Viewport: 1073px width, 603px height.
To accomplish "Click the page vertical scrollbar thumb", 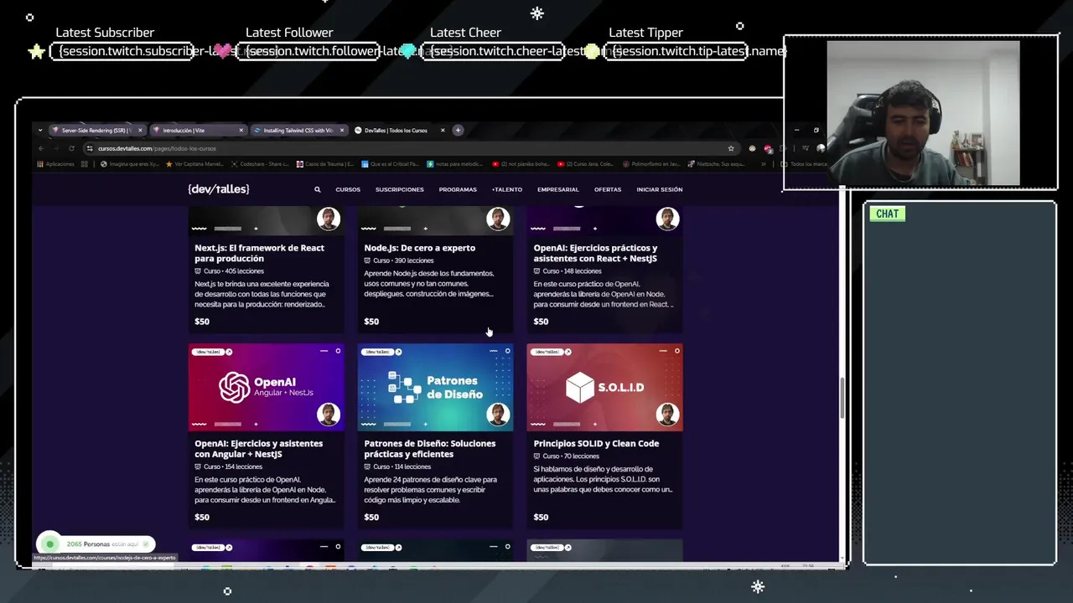I will 842,399.
